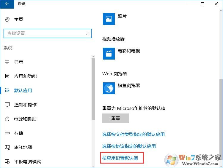
Task: Click sidebar scrollbar down arrow
Action: [93, 166]
